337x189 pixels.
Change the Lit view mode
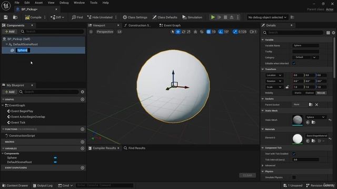coord(120,31)
